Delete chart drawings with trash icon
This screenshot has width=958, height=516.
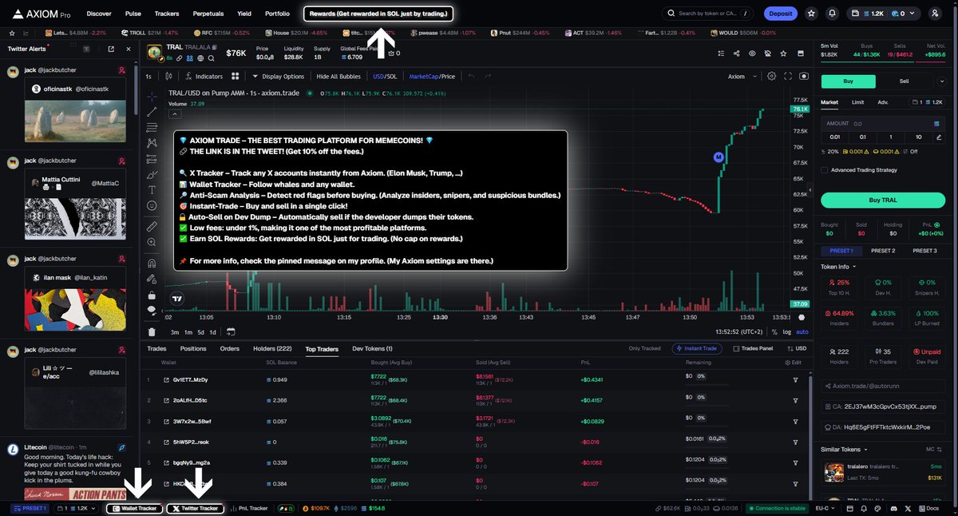[x=152, y=331]
